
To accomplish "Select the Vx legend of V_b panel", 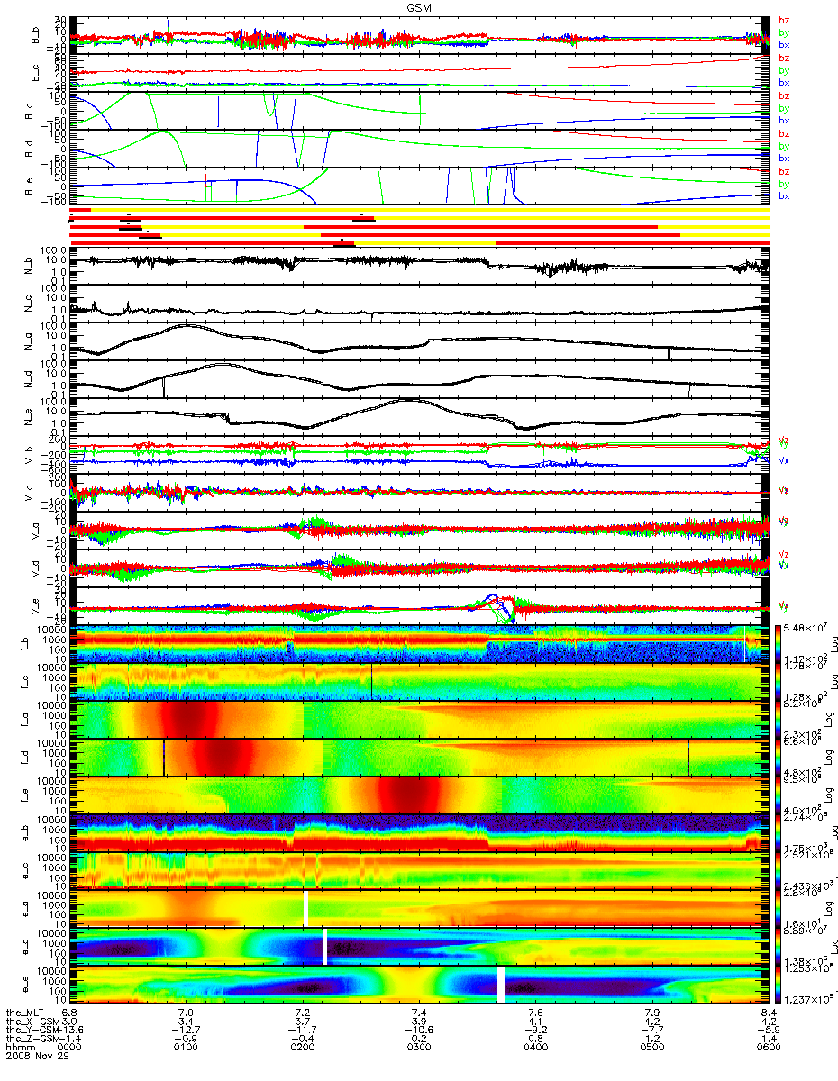I will 784,460.
